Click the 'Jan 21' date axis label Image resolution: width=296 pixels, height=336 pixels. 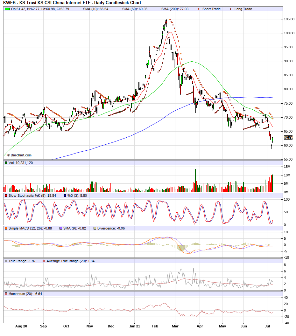click(x=135, y=326)
